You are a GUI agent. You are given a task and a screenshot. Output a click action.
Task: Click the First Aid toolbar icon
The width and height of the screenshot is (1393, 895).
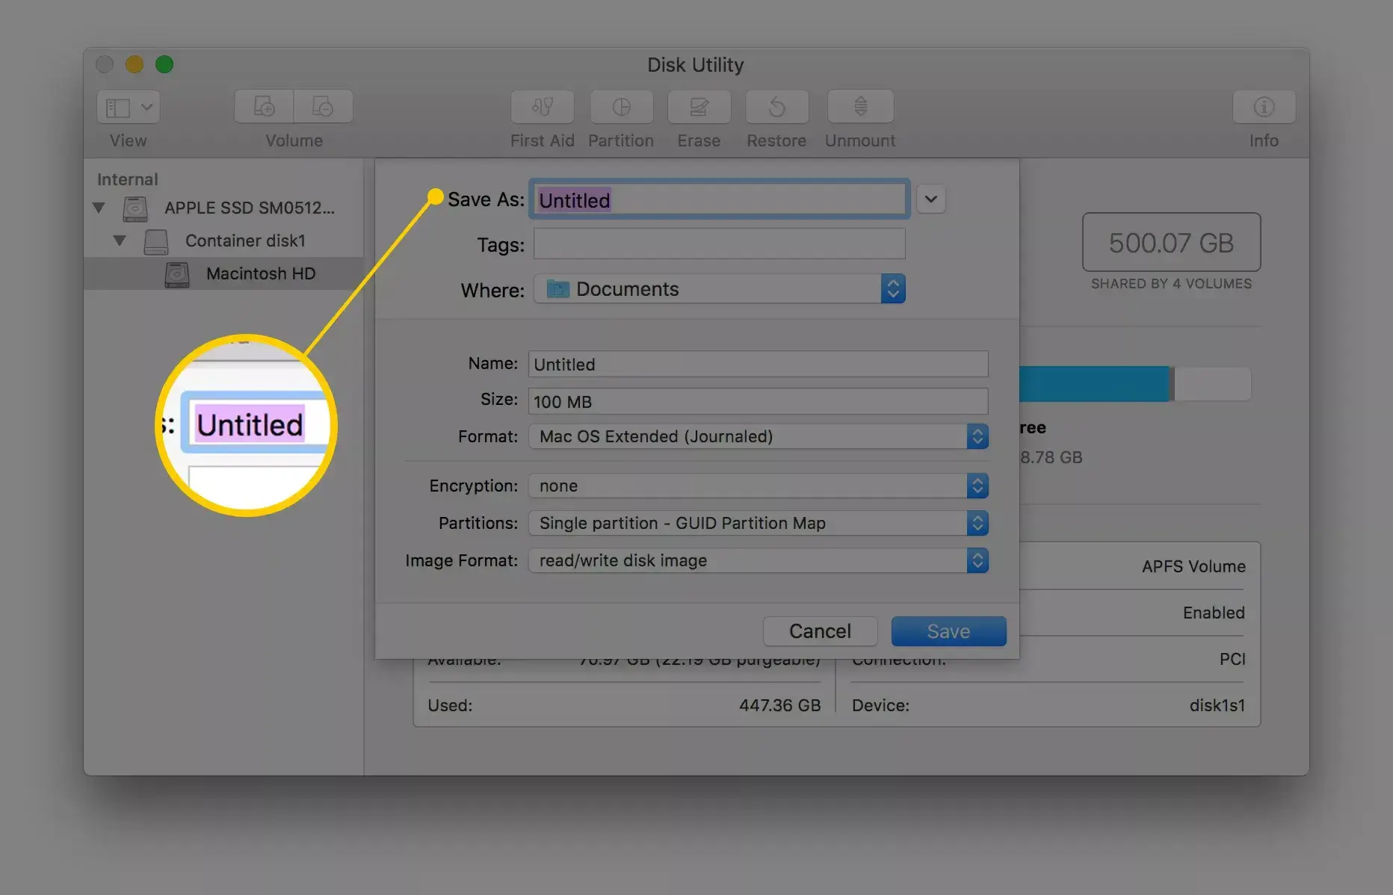point(542,108)
